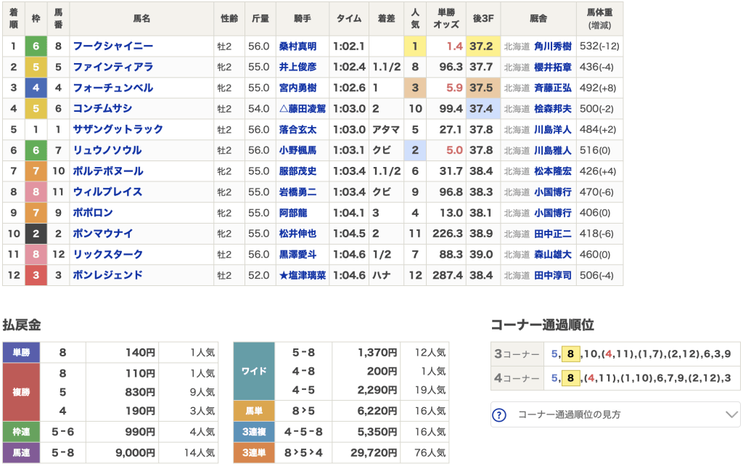743x466 pixels.
Task: Open trainer 櫻井拓章 page
Action: click(553, 68)
